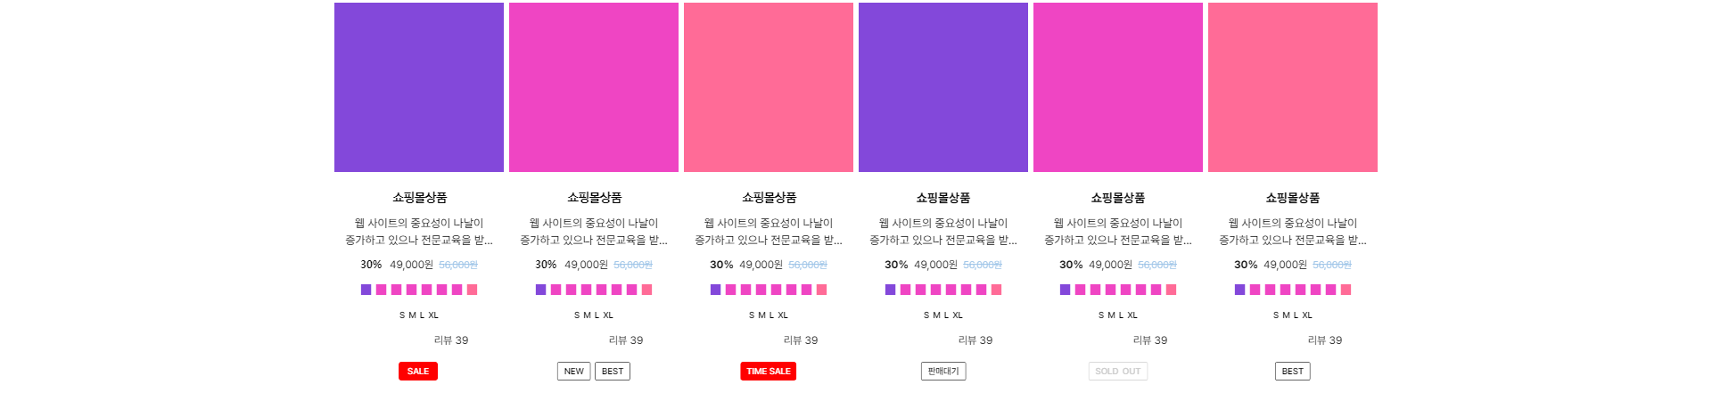The width and height of the screenshot is (1712, 401).
Task: Open purple thumbnail of the 판매대기 product
Action: (943, 87)
